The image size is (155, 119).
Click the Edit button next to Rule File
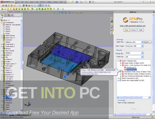(146, 42)
